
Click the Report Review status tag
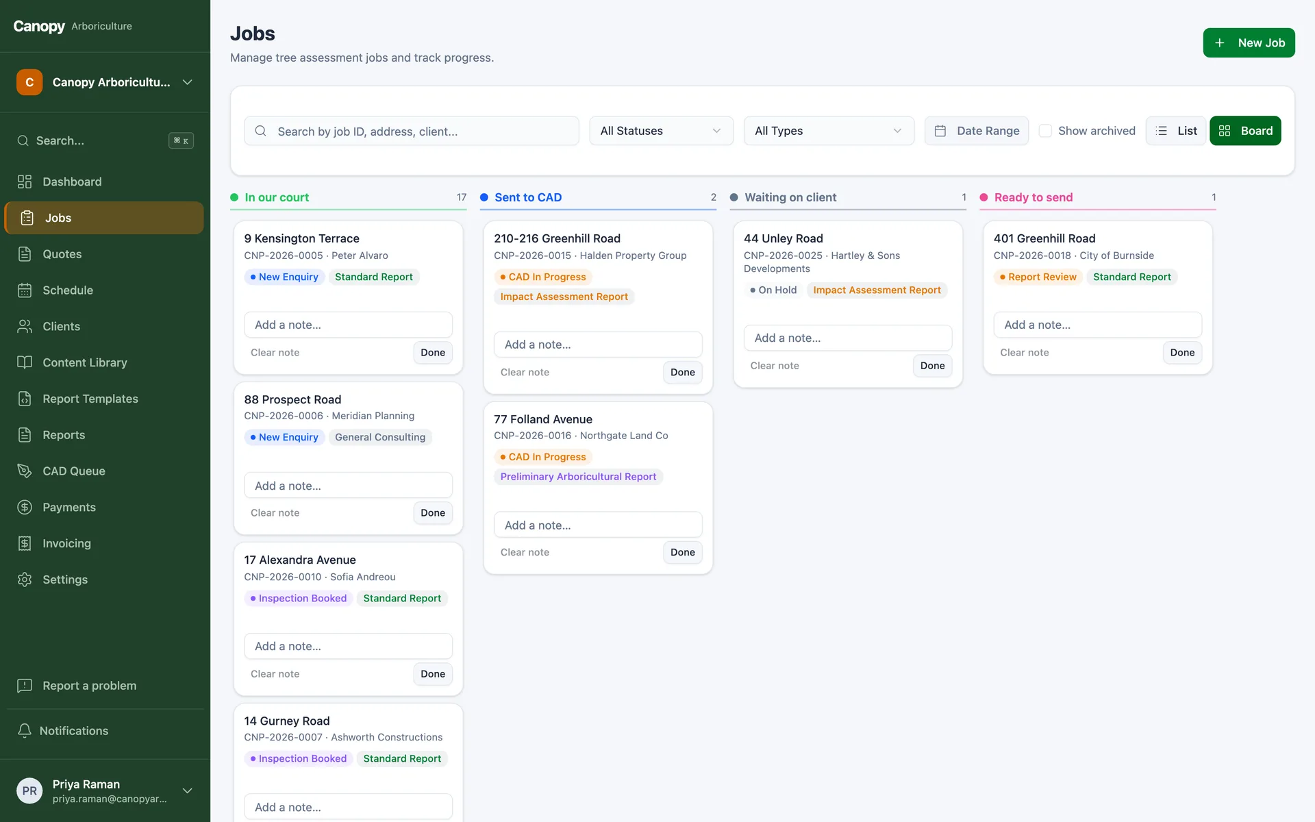(x=1038, y=277)
